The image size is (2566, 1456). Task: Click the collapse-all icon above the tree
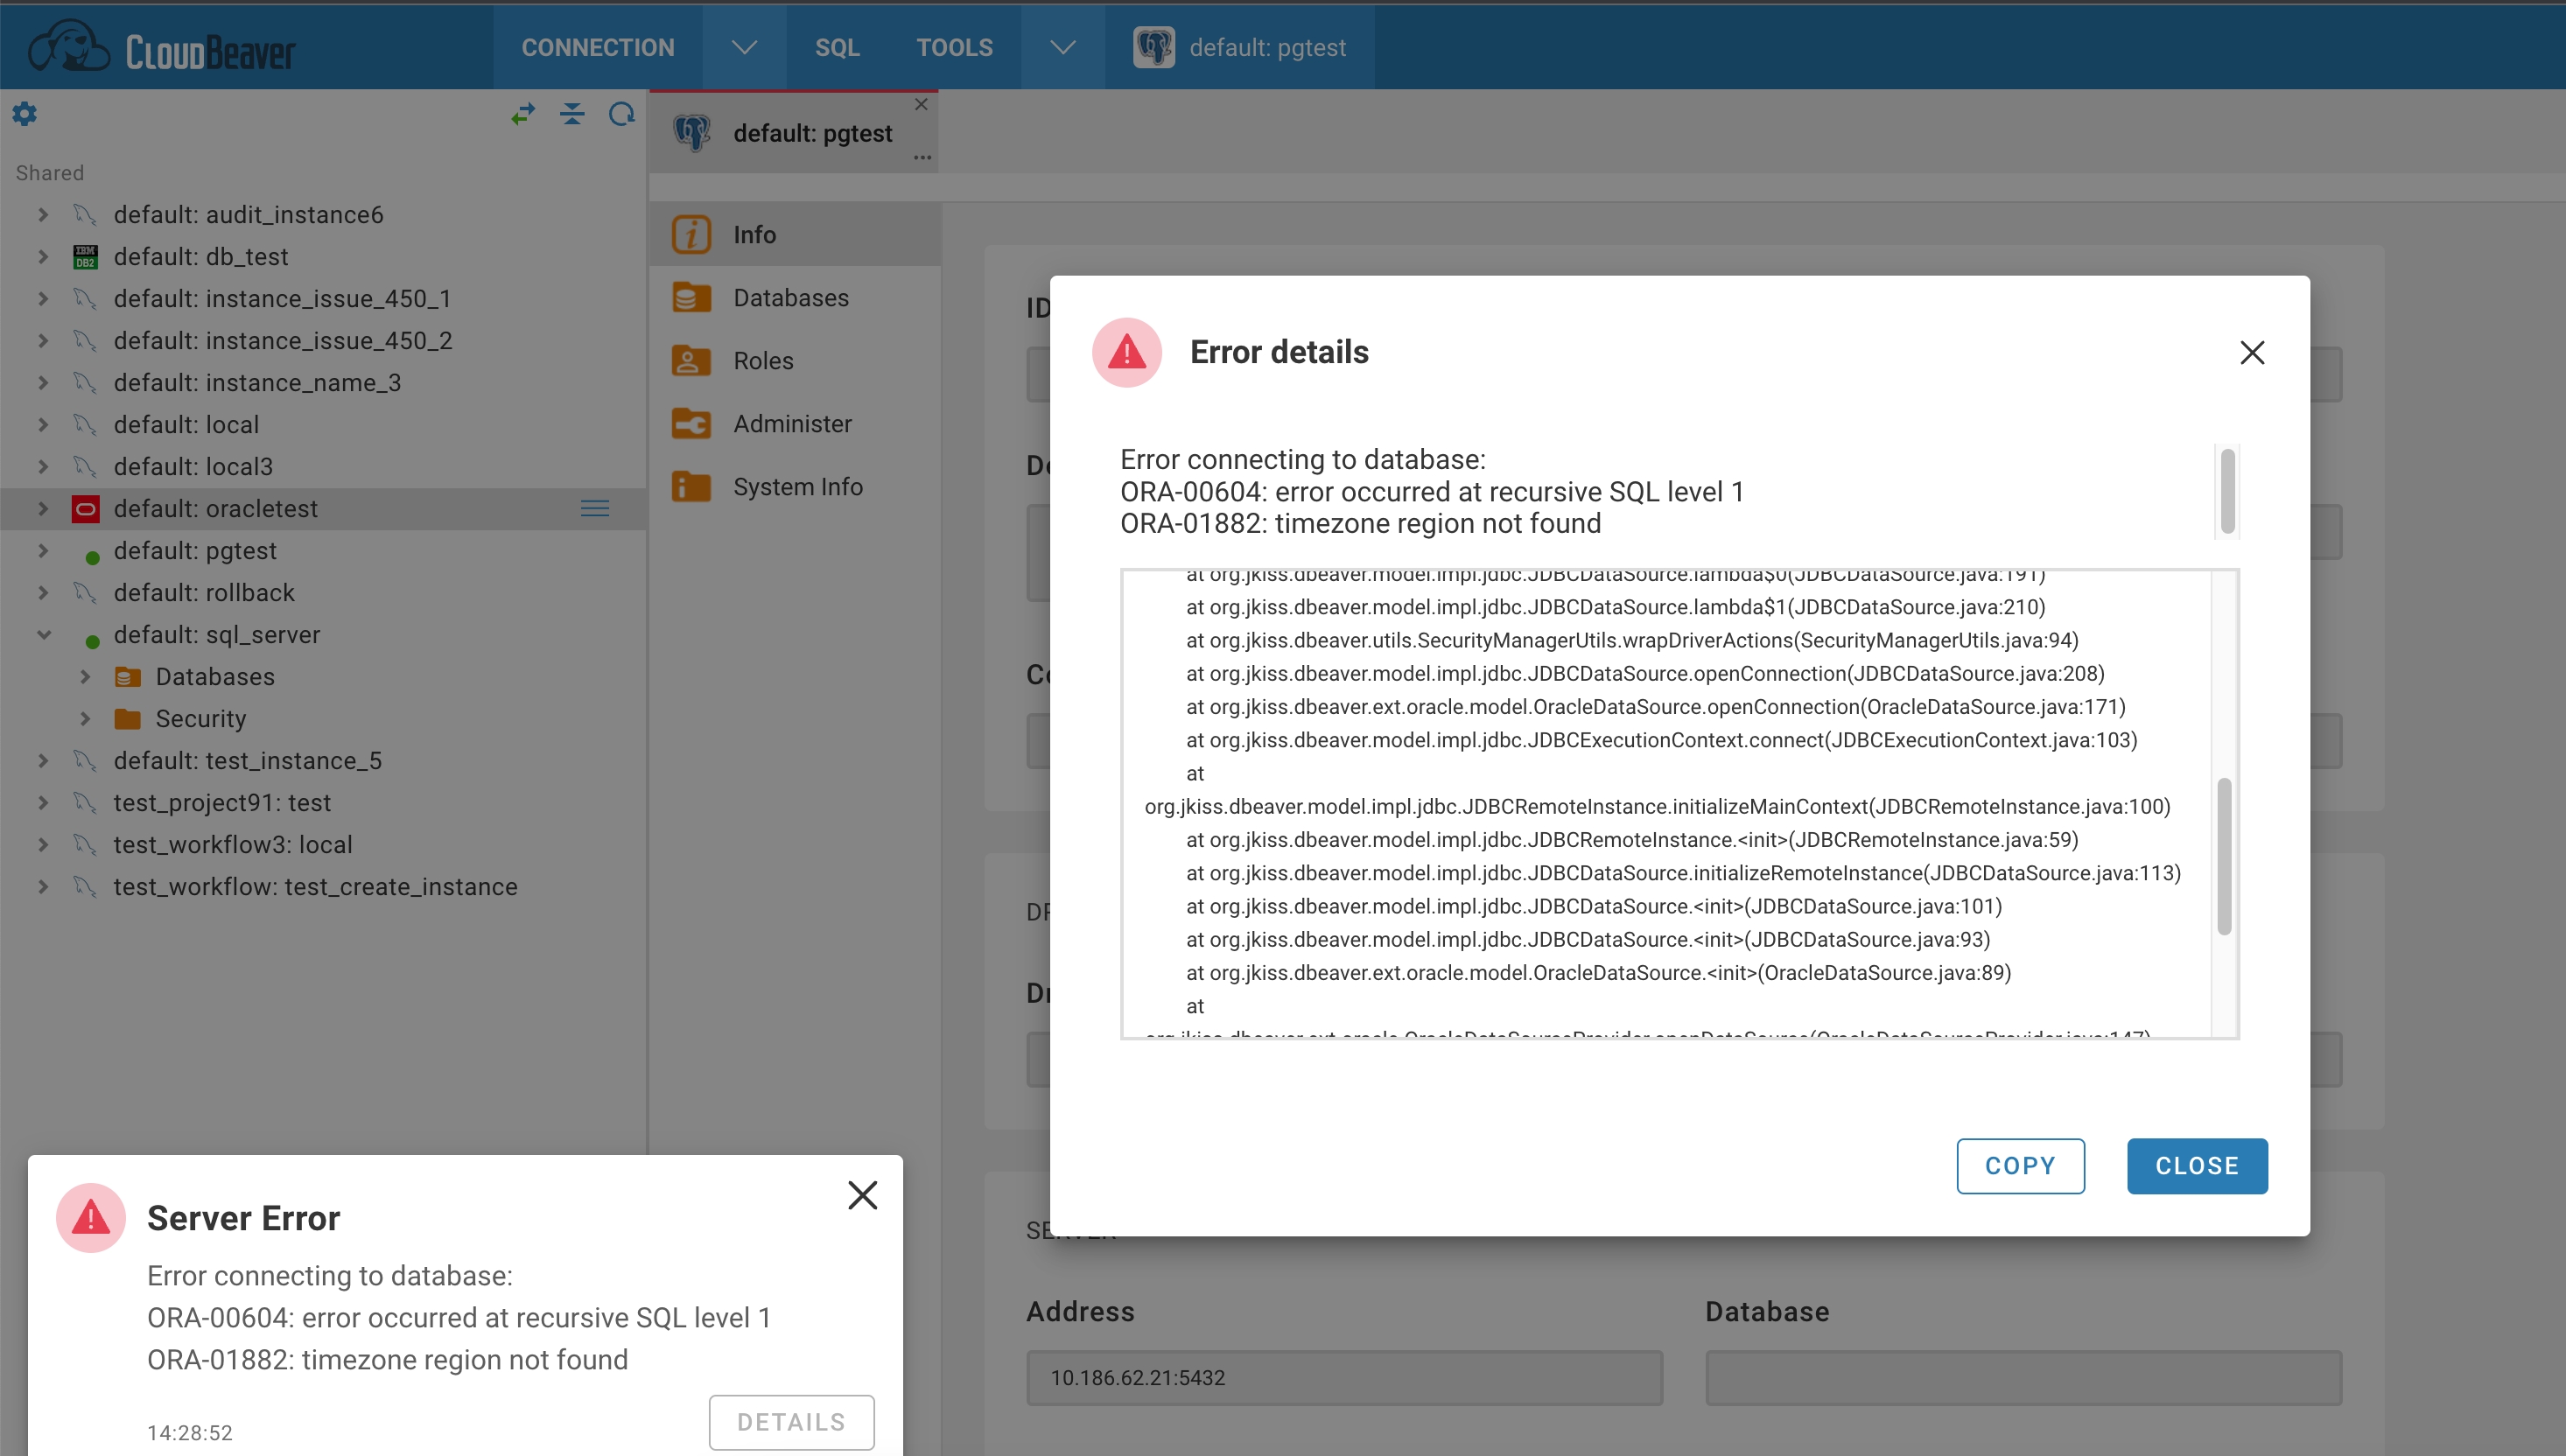tap(571, 114)
